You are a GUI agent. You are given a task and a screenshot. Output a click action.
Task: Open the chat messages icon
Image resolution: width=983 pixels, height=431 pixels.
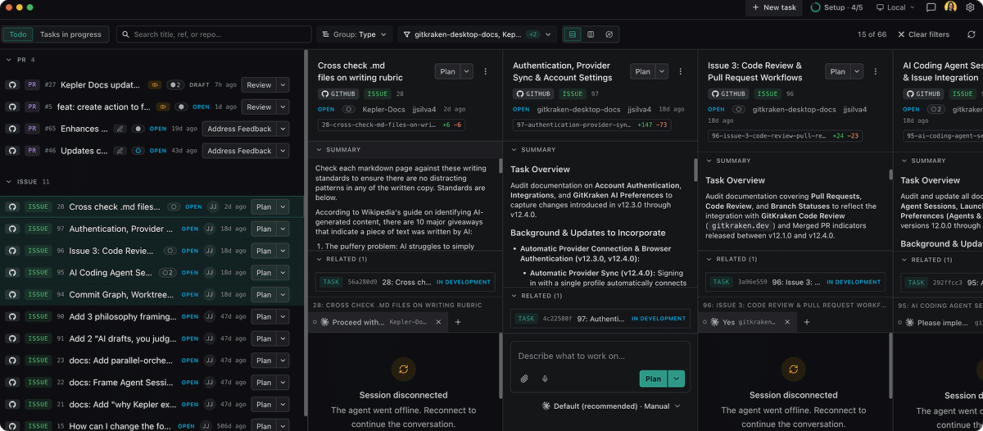931,7
